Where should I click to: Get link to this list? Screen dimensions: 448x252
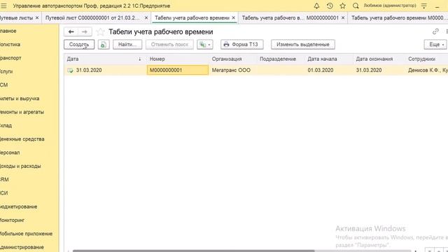click(x=435, y=31)
